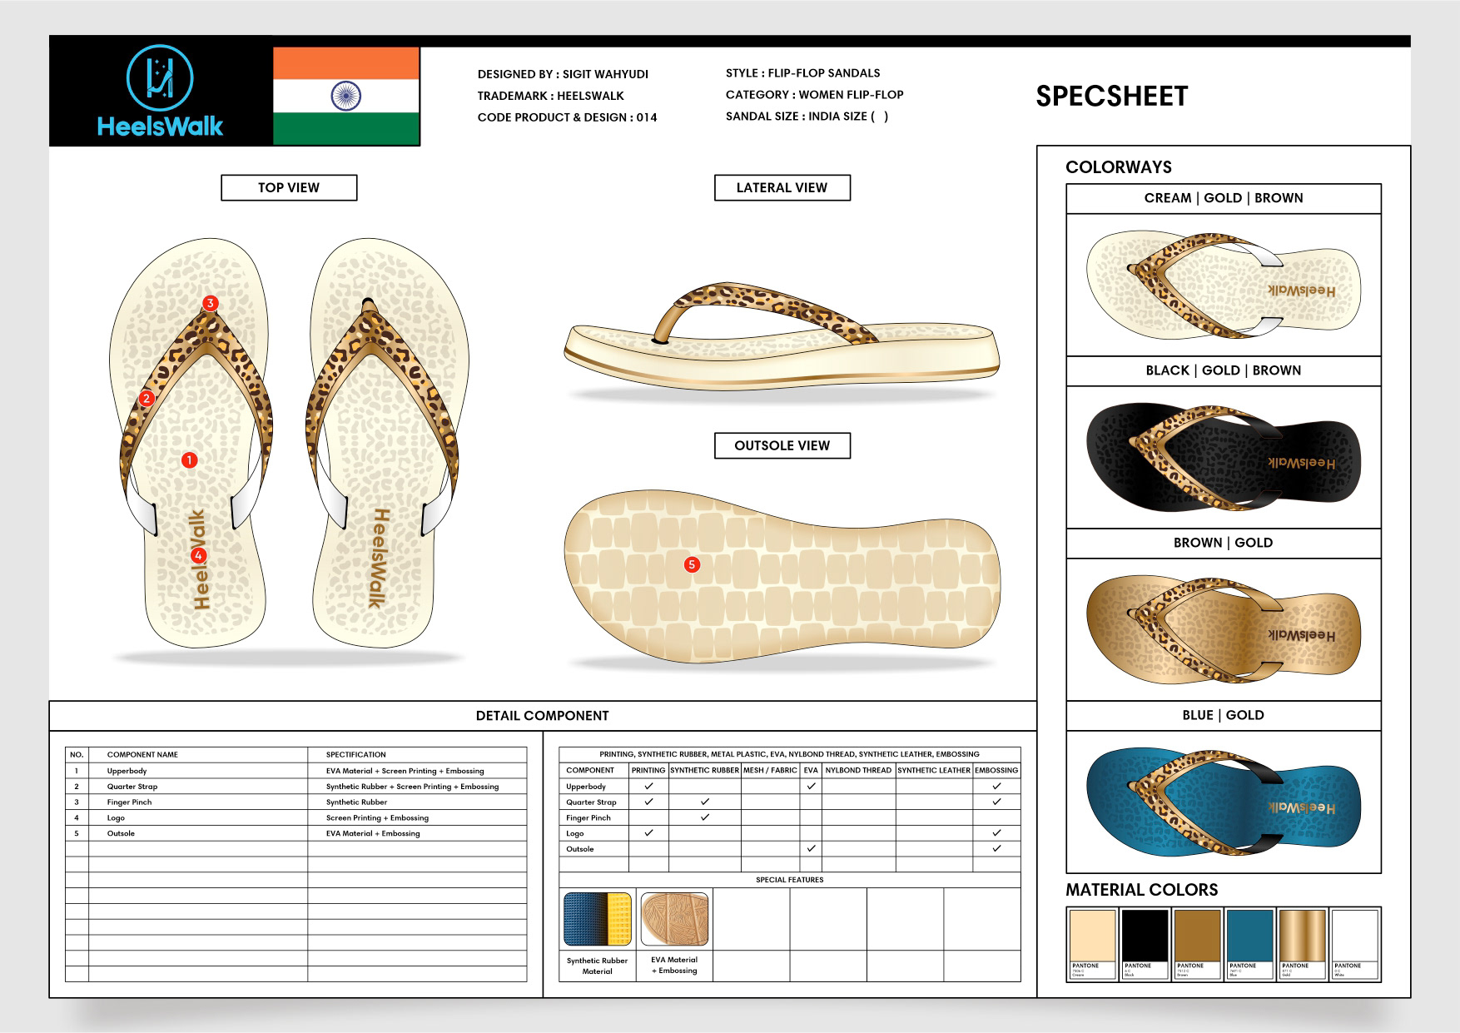The image size is (1460, 1033).
Task: Click the "SANDAL SIZE : INDIA SIZE" field
Action: pos(807,117)
